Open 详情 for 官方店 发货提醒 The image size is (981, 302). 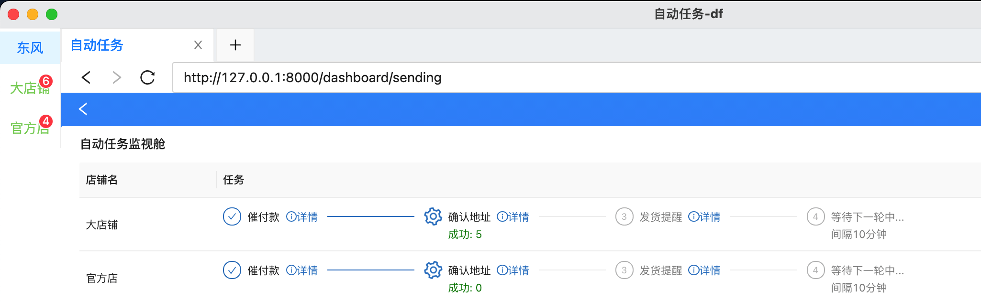tap(704, 270)
